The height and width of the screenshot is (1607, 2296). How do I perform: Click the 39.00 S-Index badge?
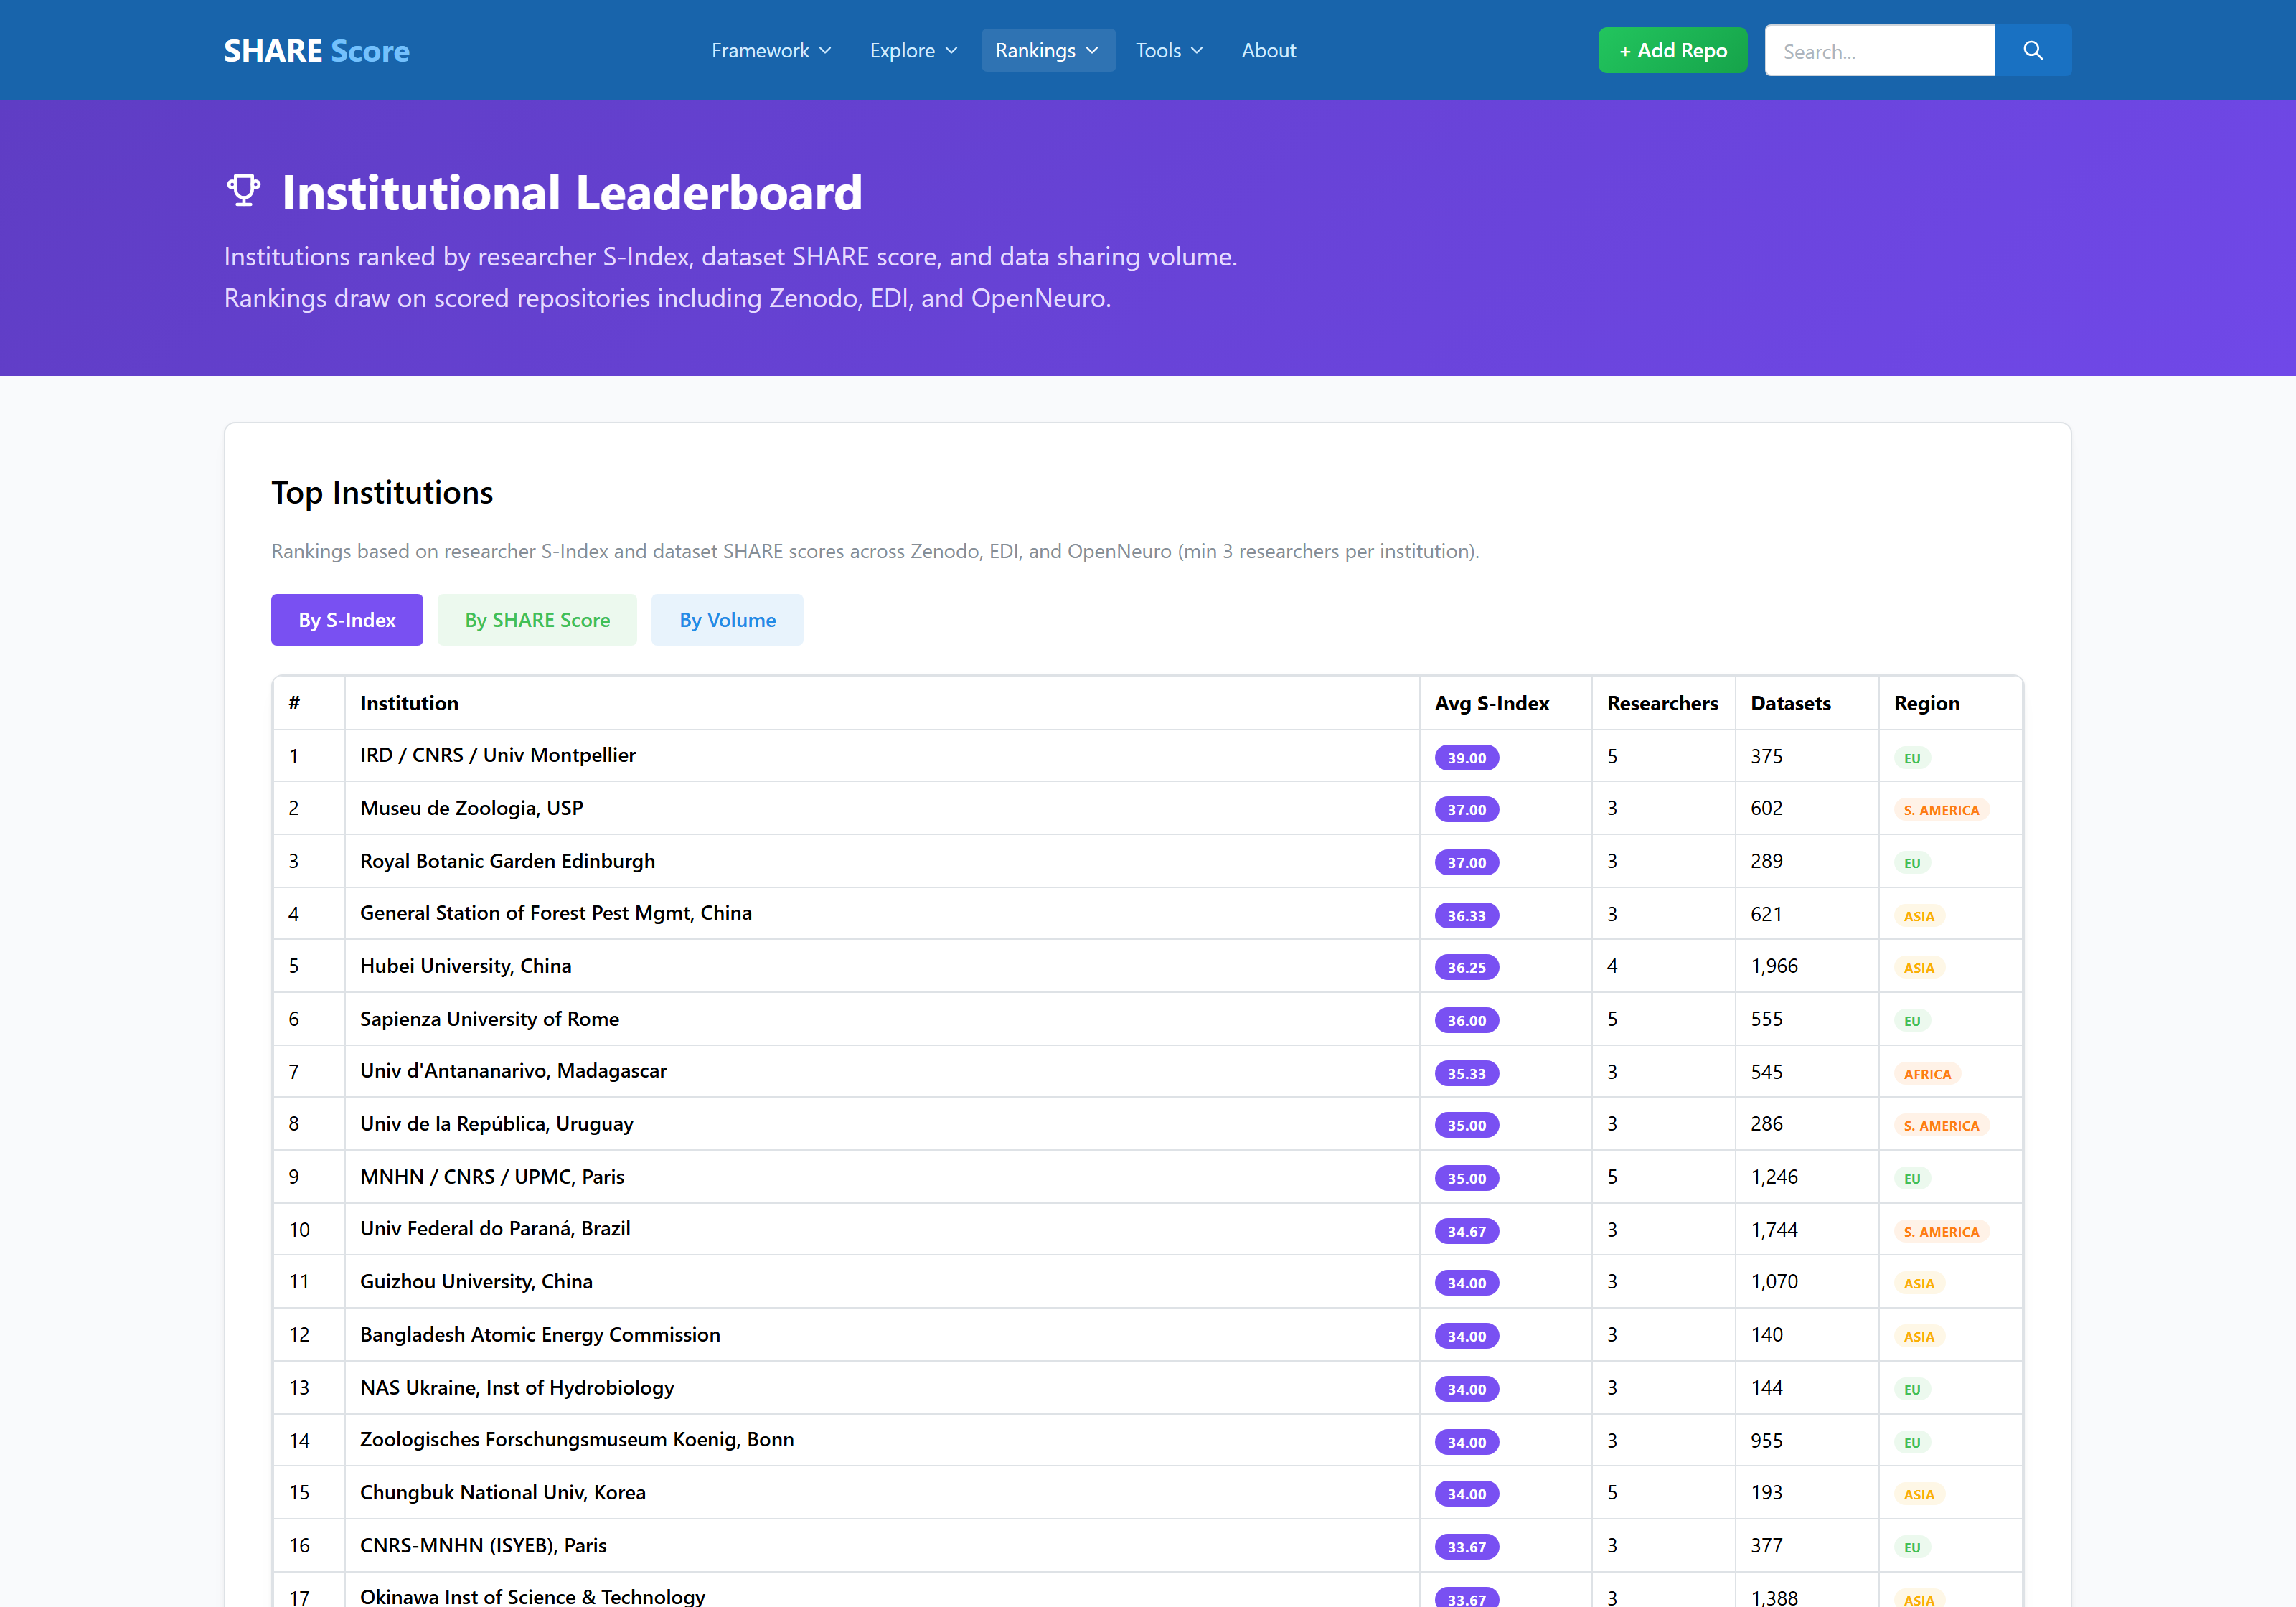click(1466, 757)
